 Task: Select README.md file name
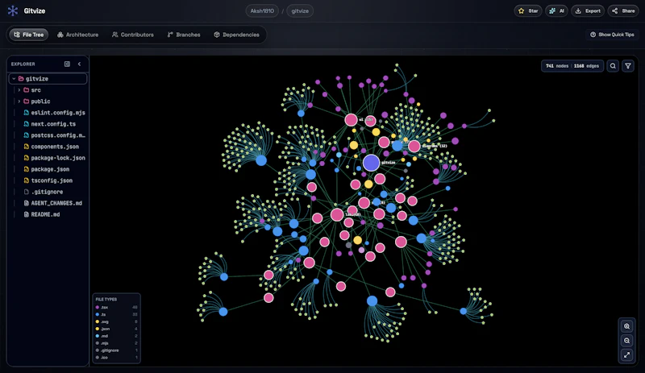(x=45, y=214)
